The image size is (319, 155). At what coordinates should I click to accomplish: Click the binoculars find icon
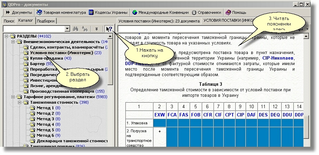tap(76, 29)
